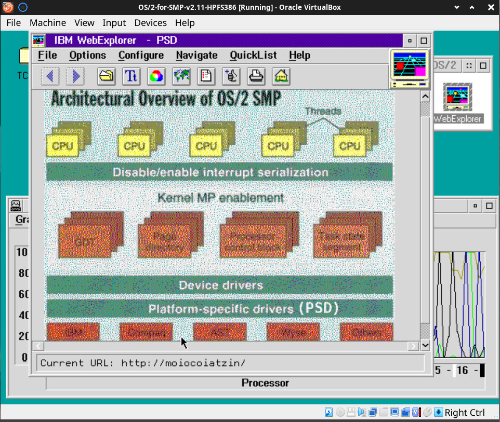500x422 pixels.
Task: Open the color configuration icon
Action: tap(156, 76)
